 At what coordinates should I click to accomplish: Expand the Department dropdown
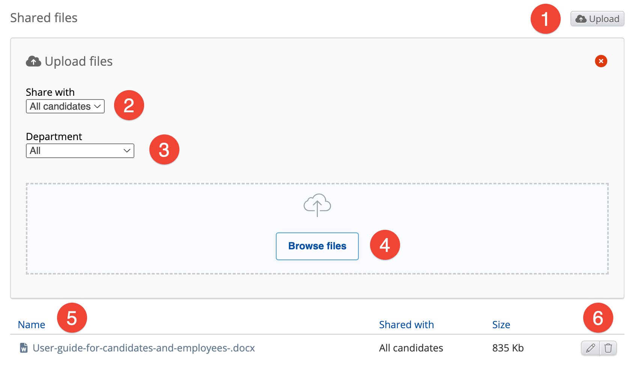pos(80,151)
